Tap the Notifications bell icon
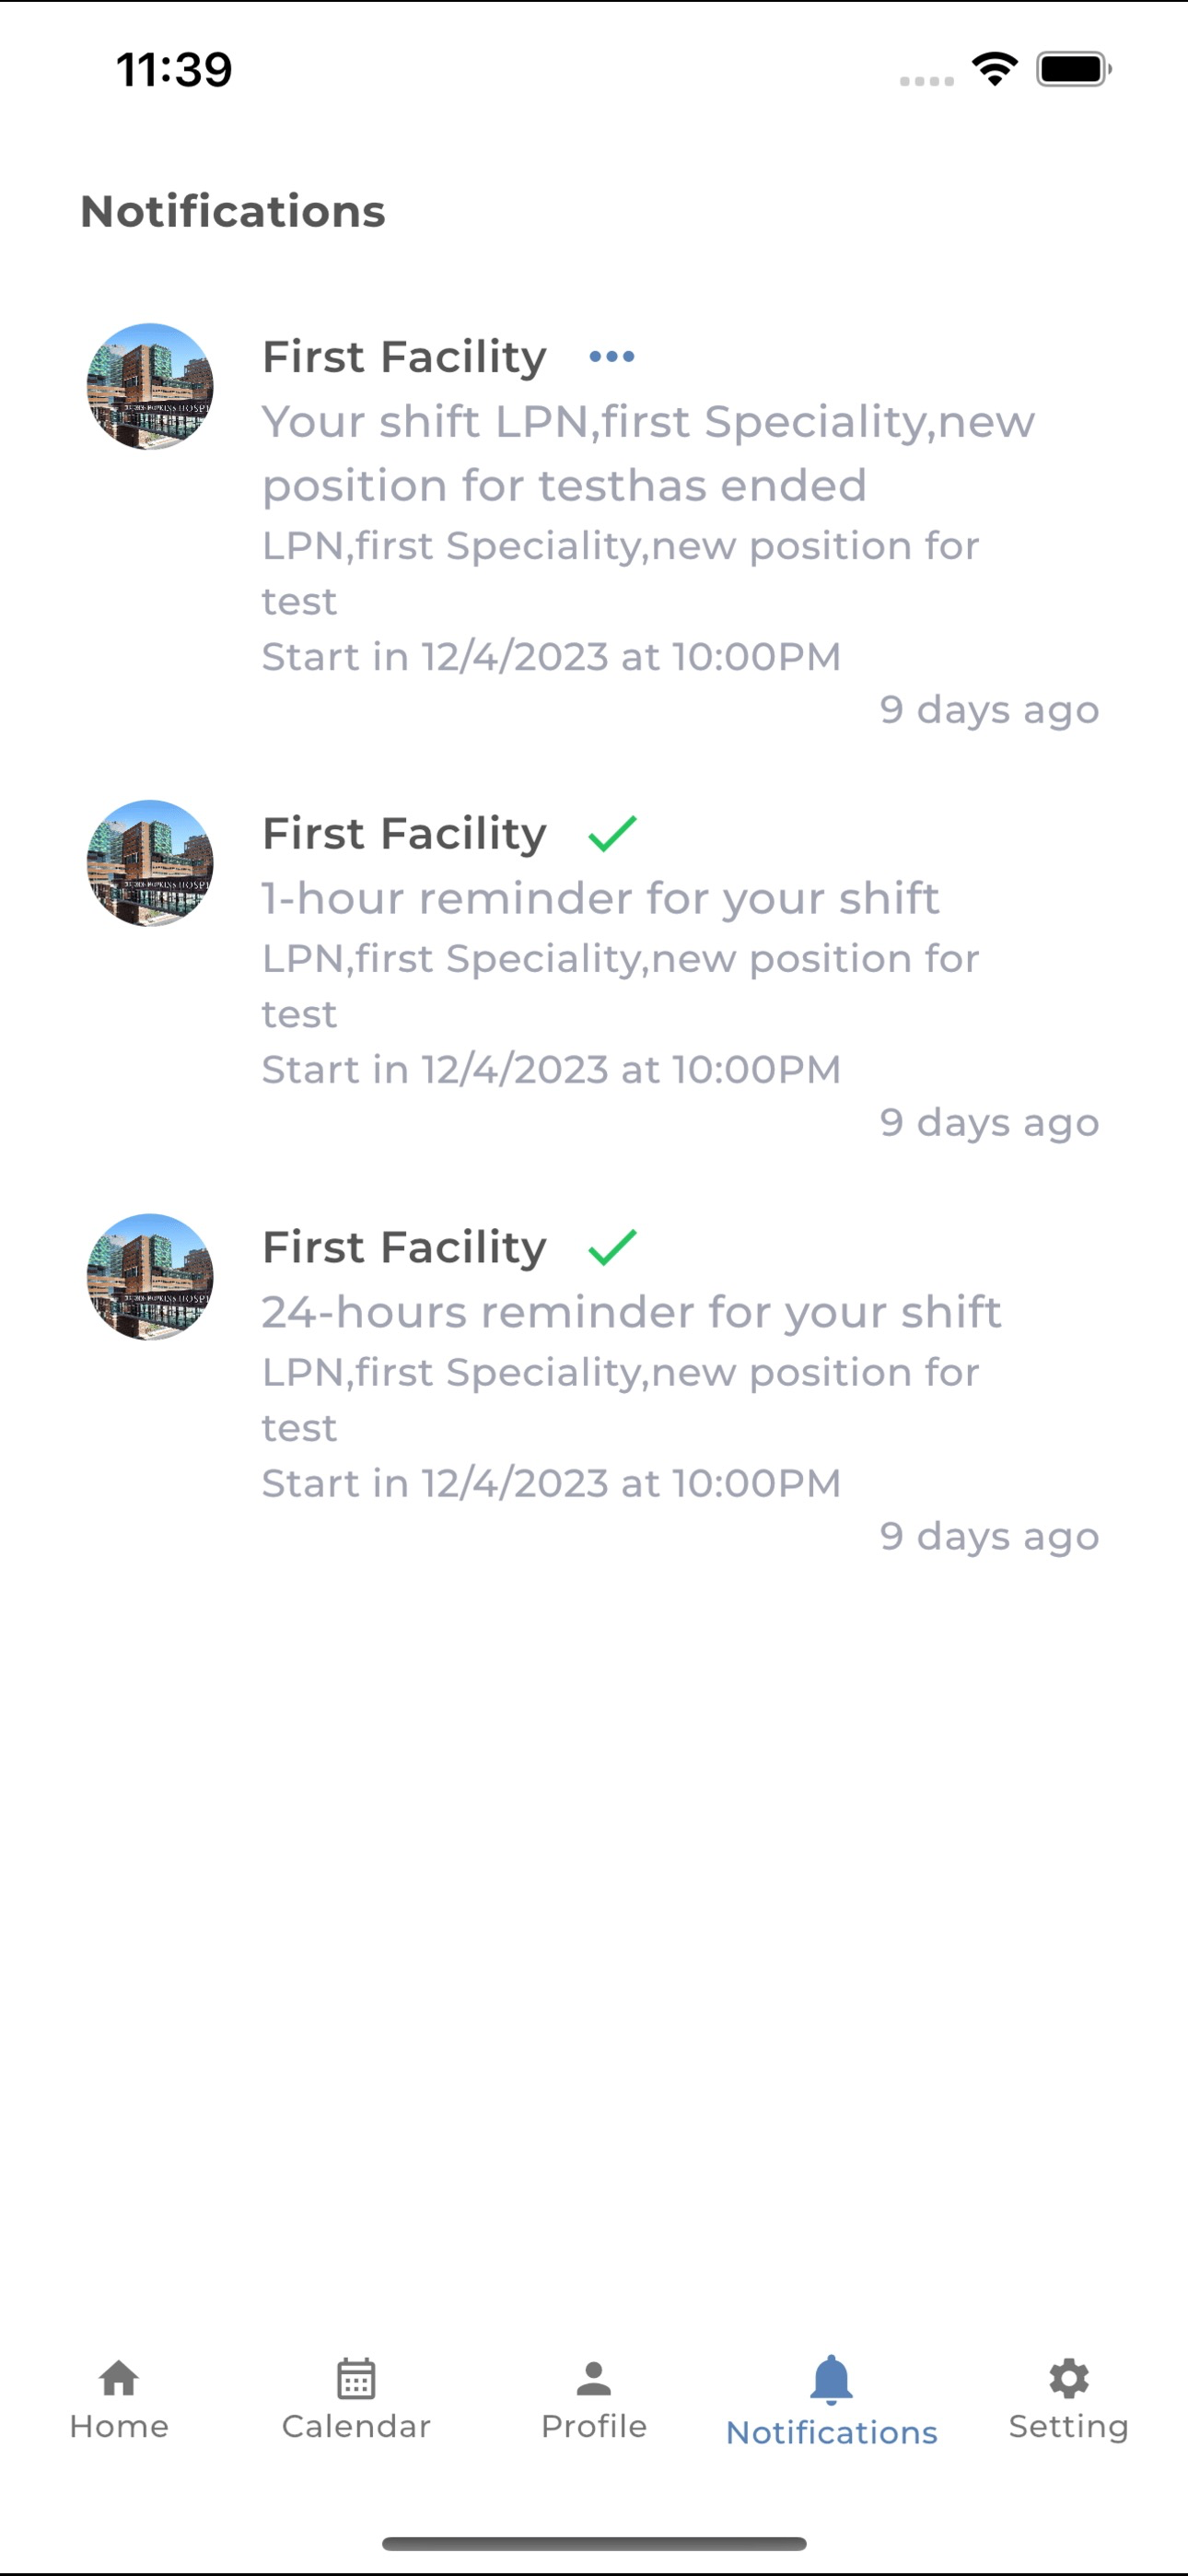This screenshot has height=2576, width=1188. [831, 2380]
